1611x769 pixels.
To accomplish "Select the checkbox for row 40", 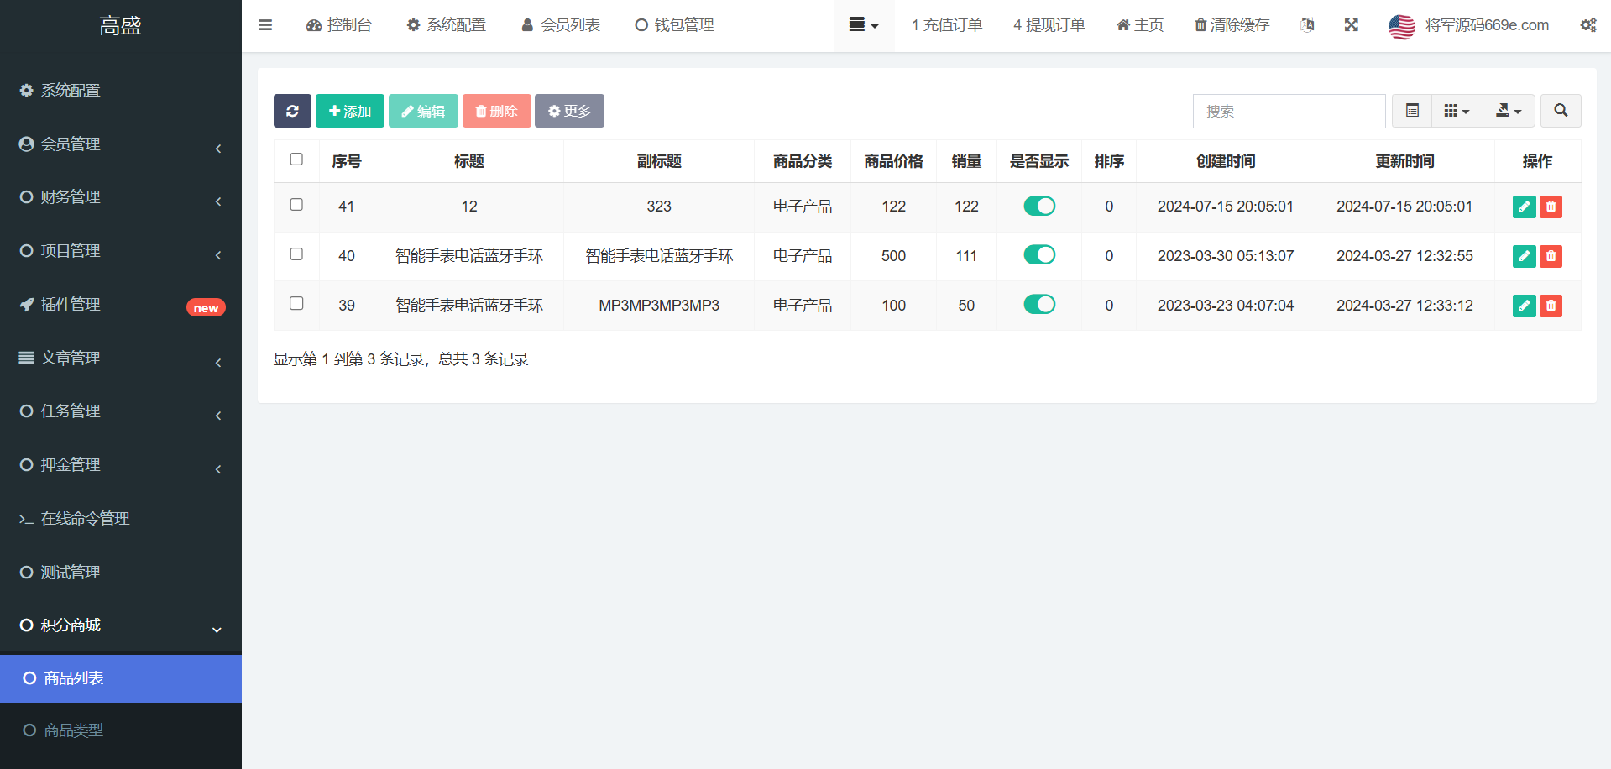I will point(296,254).
